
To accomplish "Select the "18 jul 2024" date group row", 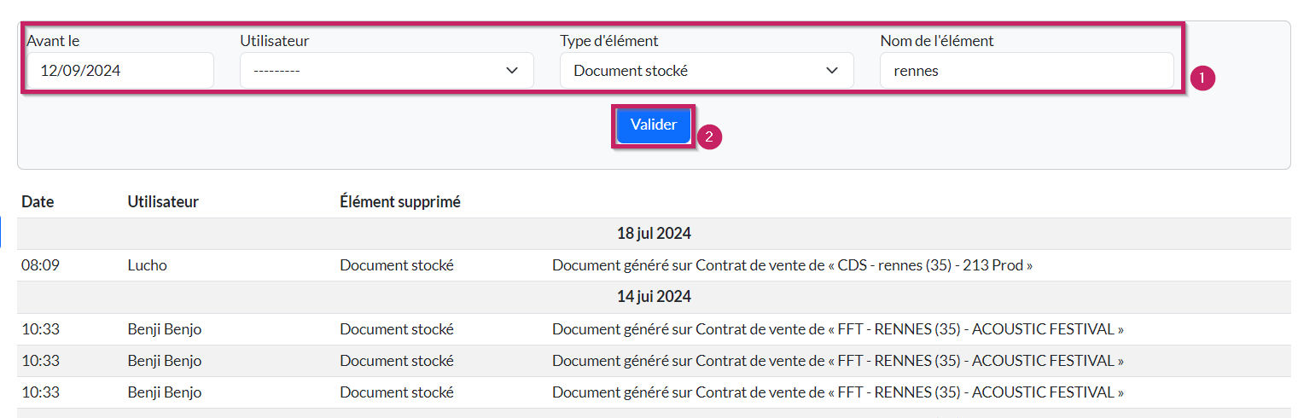I will (654, 234).
